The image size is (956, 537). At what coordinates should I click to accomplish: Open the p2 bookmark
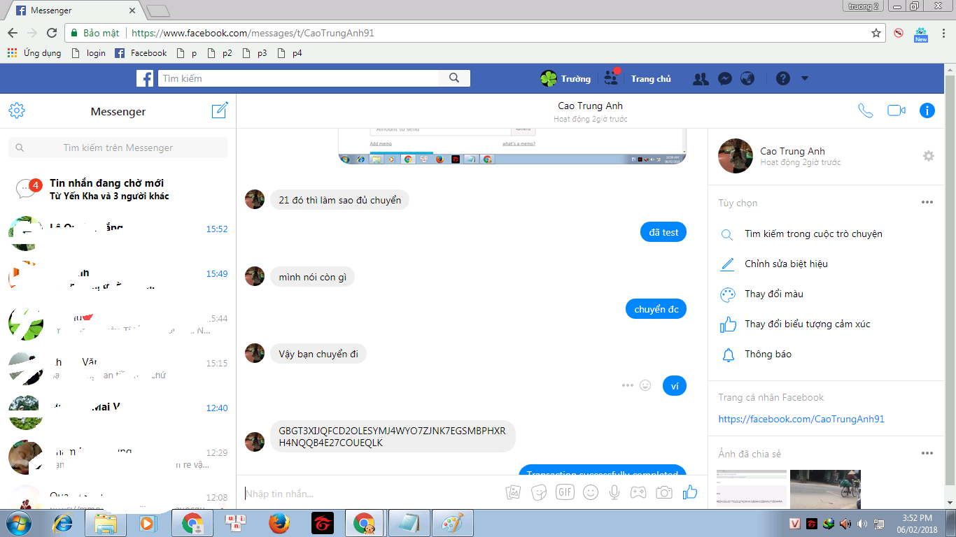(x=220, y=53)
